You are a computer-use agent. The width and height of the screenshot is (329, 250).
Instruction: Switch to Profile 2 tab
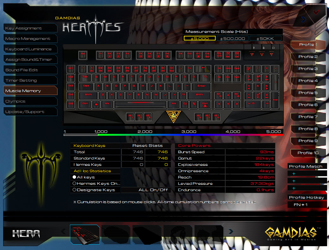[x=308, y=57]
